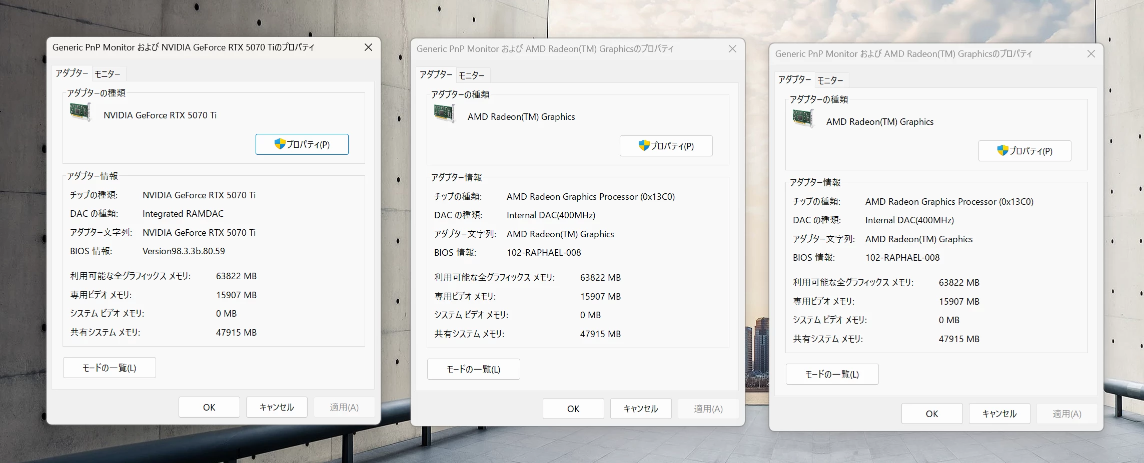Click キャンセル in rightmost AMD Radeon window

click(999, 414)
